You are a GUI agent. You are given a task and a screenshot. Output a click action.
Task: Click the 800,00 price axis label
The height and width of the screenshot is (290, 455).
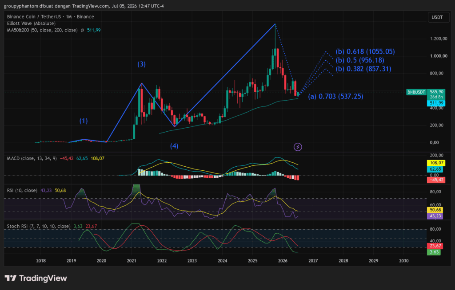(x=437, y=73)
